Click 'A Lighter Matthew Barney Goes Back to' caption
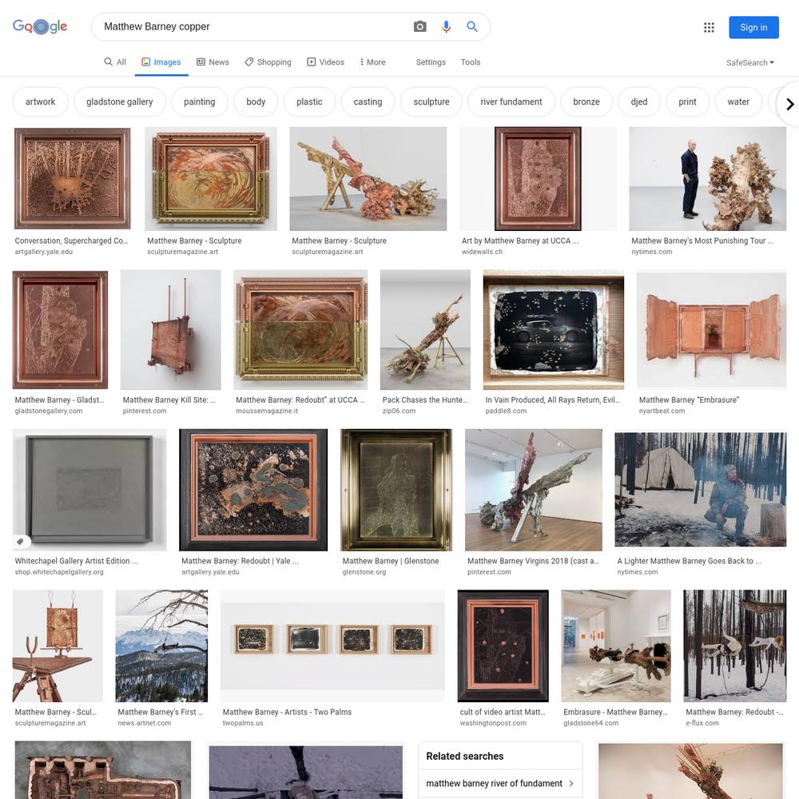Screen dimensions: 799x799 [x=689, y=561]
